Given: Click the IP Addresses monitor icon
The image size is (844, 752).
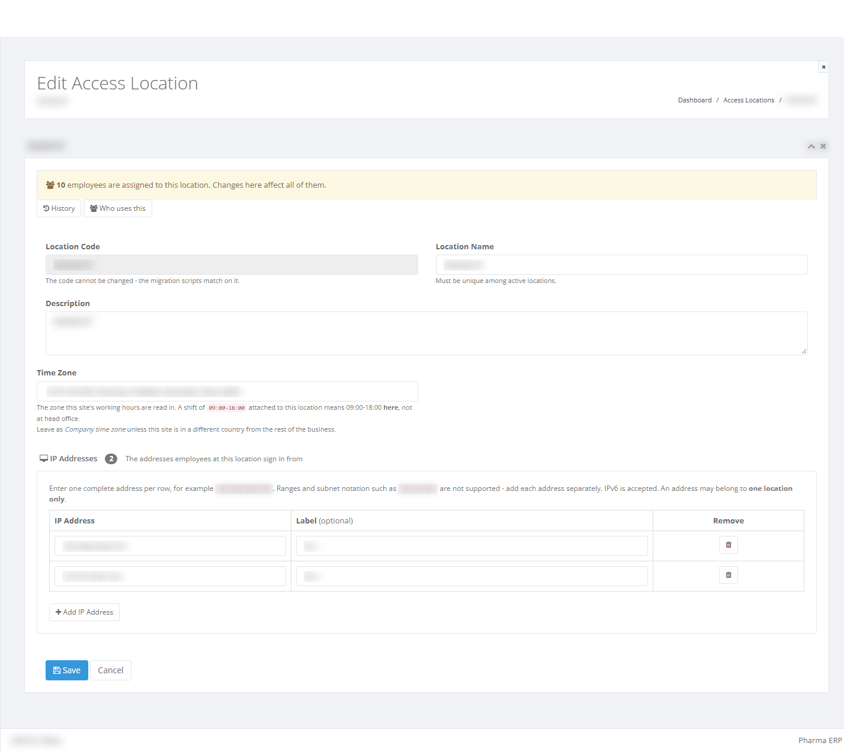Looking at the screenshot, I should point(44,459).
